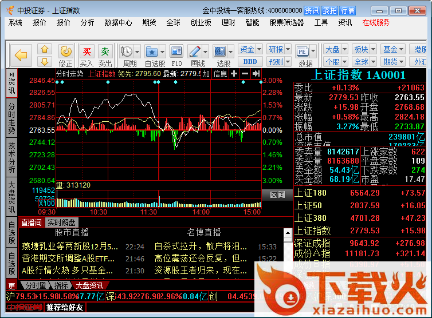Expand the 资金 dropdown
Screen dimensions: 432x318
click(259, 50)
